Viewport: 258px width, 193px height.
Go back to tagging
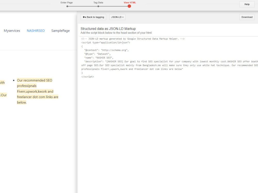coord(93,17)
